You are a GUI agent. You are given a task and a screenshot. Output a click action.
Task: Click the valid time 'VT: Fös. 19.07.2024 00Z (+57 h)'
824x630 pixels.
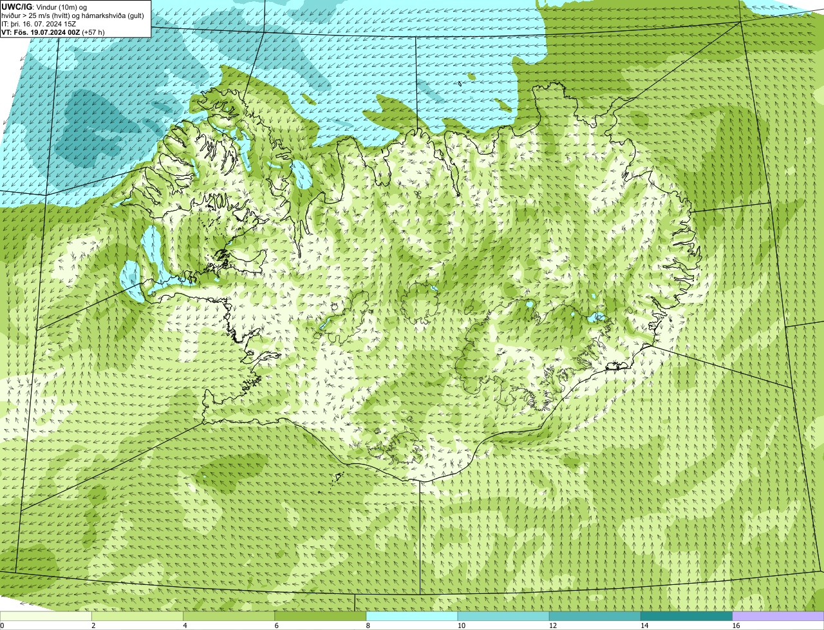(x=53, y=32)
